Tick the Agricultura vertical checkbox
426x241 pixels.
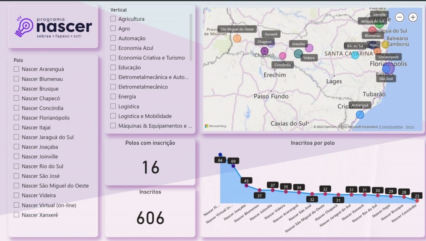point(113,19)
